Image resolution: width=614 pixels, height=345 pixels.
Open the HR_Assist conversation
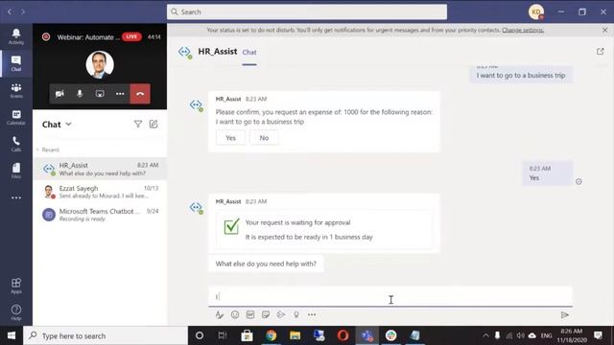click(100, 169)
